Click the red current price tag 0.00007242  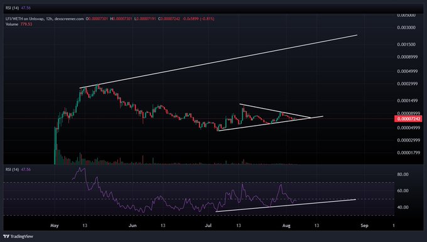point(408,119)
